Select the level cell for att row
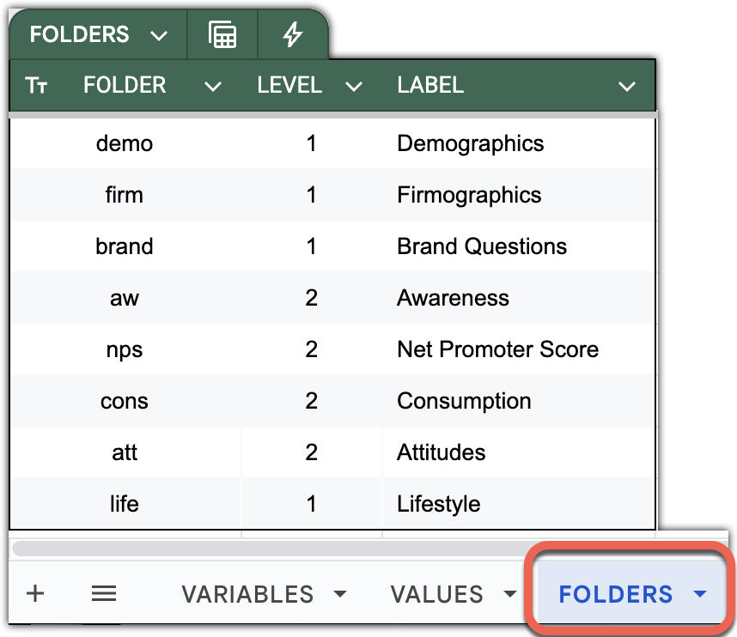 click(311, 452)
